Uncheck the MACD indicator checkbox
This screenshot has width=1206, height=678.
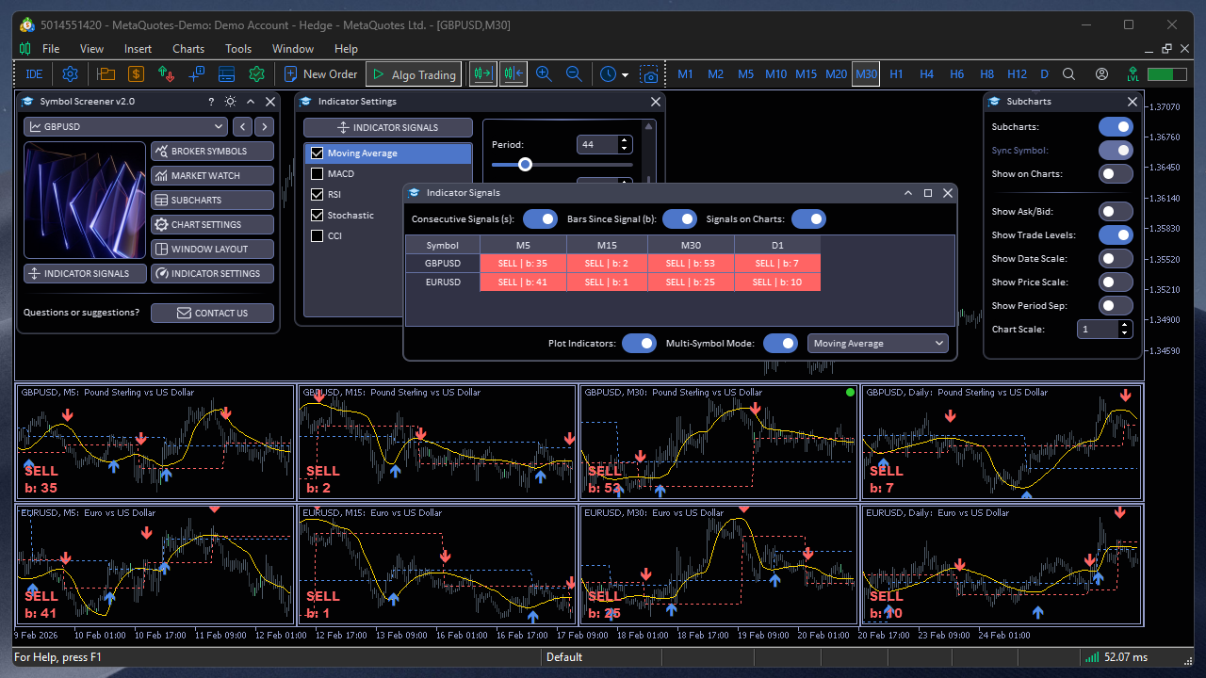317,173
